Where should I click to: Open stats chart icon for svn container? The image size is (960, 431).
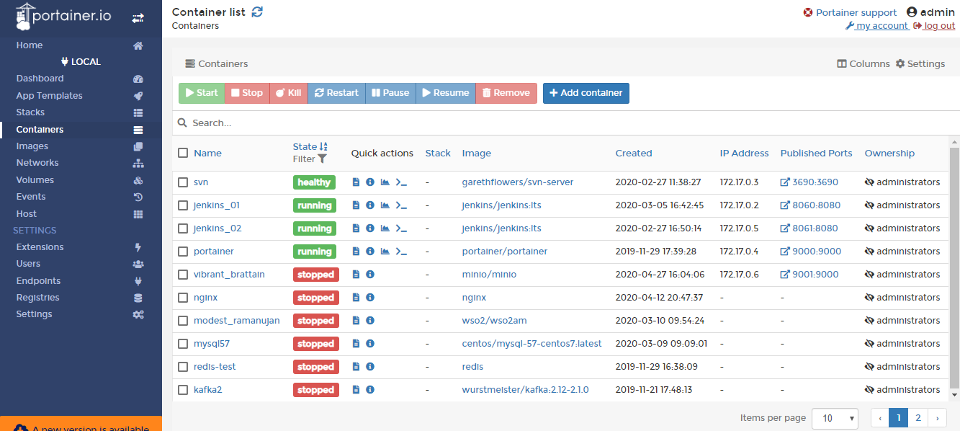coord(385,182)
